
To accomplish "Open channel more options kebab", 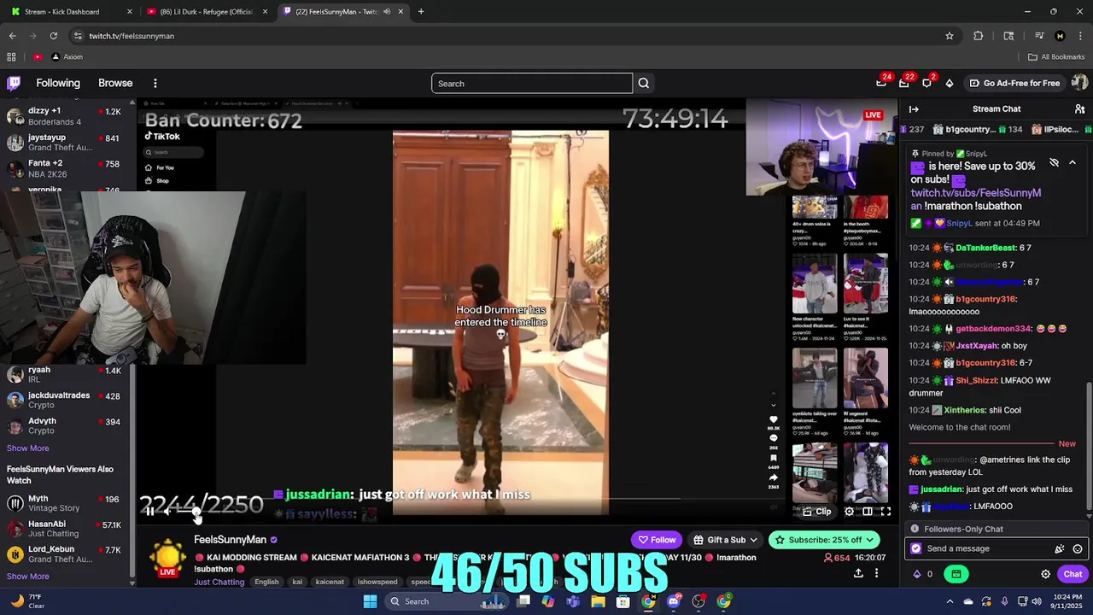I will [876, 573].
